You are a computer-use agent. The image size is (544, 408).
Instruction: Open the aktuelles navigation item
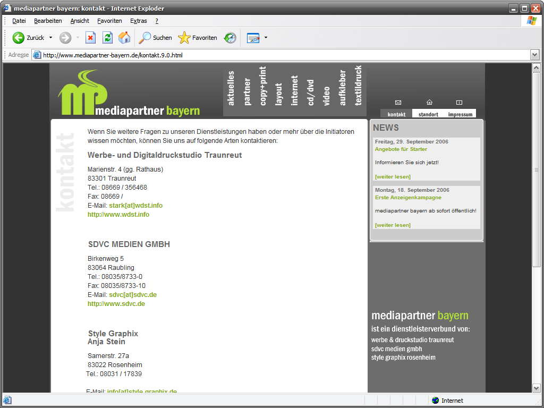(231, 88)
